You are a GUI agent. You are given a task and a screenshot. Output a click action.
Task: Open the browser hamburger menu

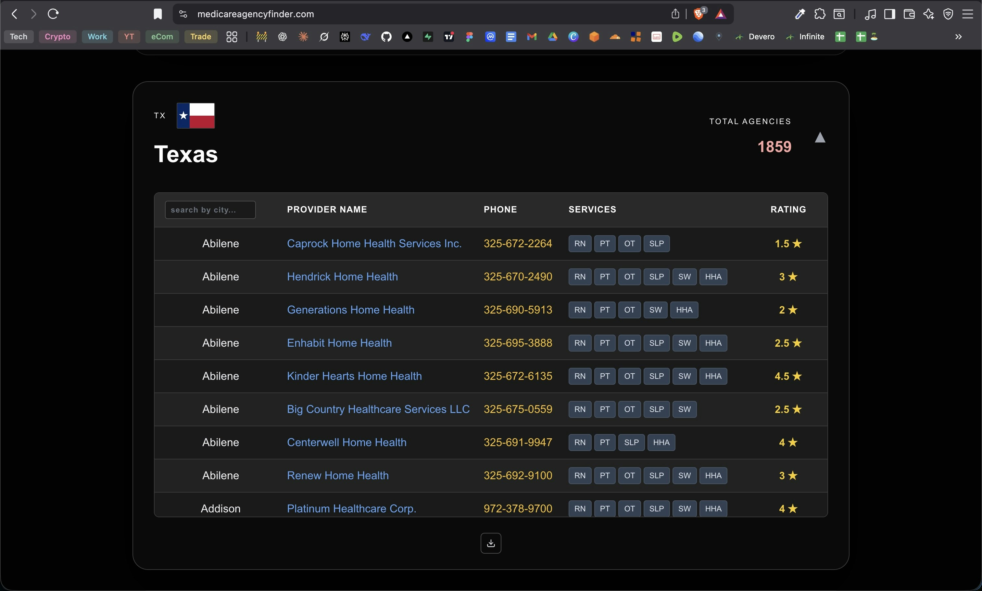click(x=968, y=14)
